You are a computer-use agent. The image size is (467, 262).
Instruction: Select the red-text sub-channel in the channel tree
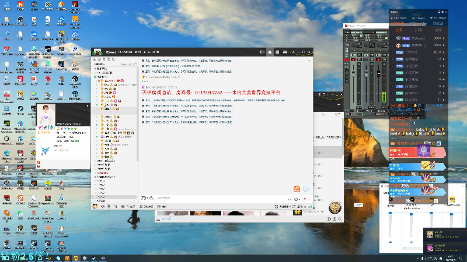point(103,172)
